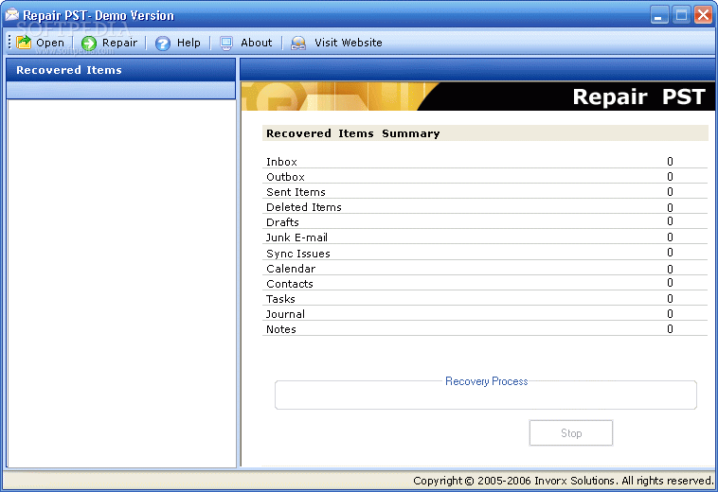
Task: Minimize the Repair PST window
Action: click(x=659, y=15)
